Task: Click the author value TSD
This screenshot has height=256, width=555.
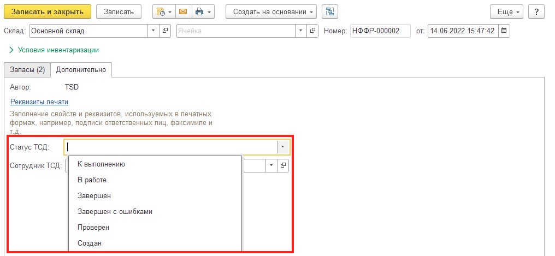Action: pos(72,87)
